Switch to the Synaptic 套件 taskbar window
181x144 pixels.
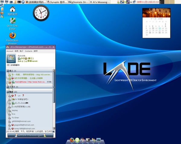point(57,2)
